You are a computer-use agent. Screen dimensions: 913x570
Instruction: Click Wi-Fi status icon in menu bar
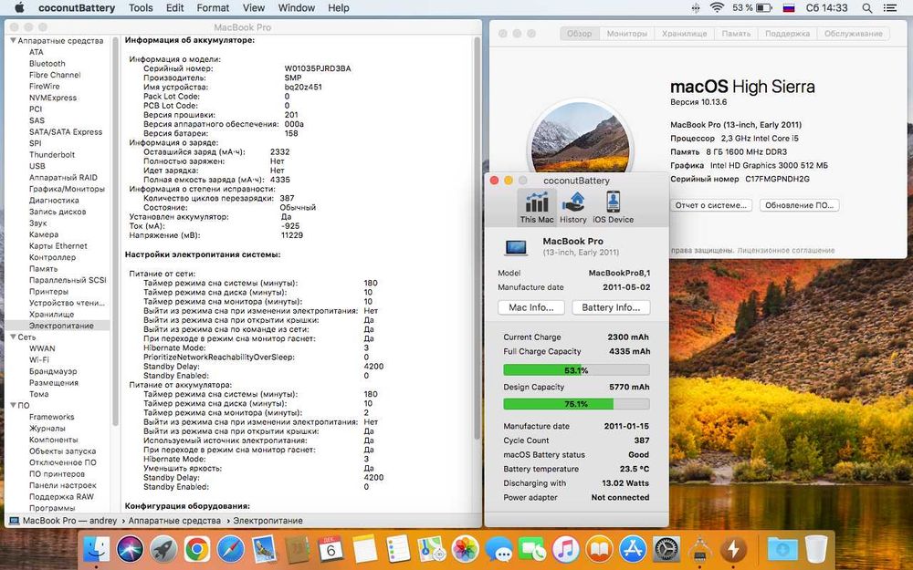click(x=717, y=8)
